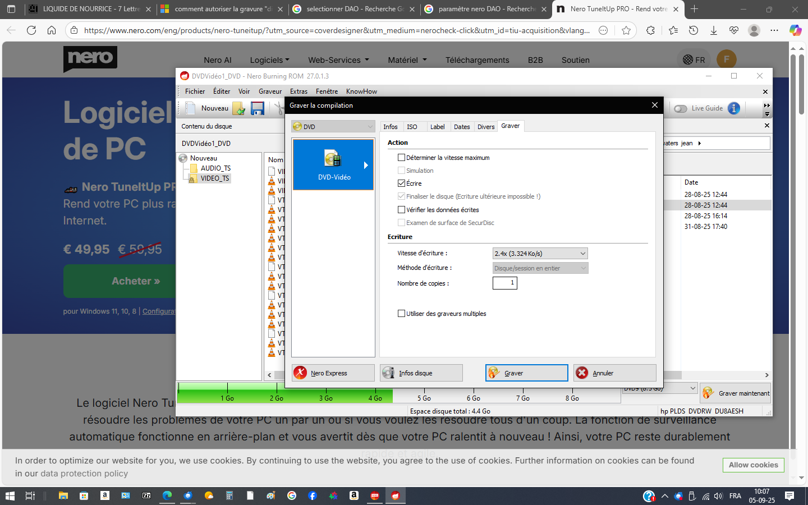Click the floppy disk save icon
This screenshot has height=505, width=808.
pos(258,108)
